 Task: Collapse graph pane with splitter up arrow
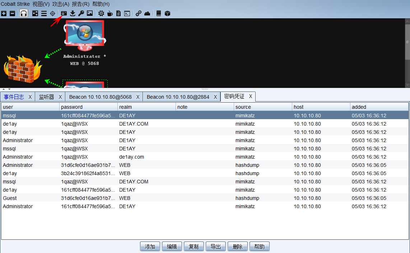[4, 89]
